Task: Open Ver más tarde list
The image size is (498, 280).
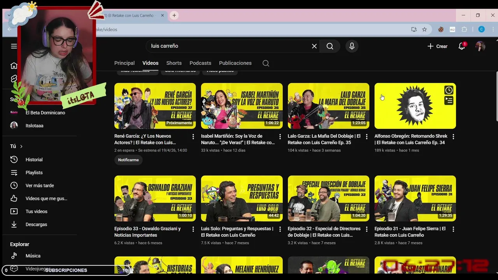Action: [x=39, y=185]
